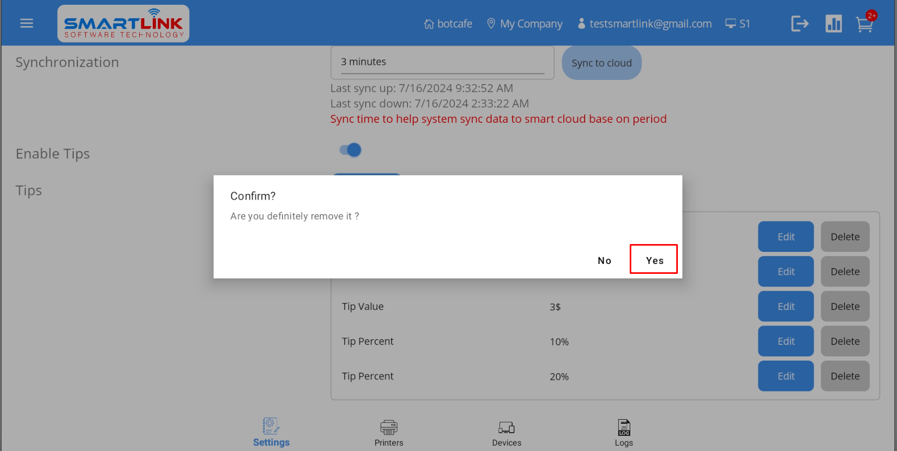Confirm removal by clicking Yes
The width and height of the screenshot is (897, 451).
coord(654,260)
